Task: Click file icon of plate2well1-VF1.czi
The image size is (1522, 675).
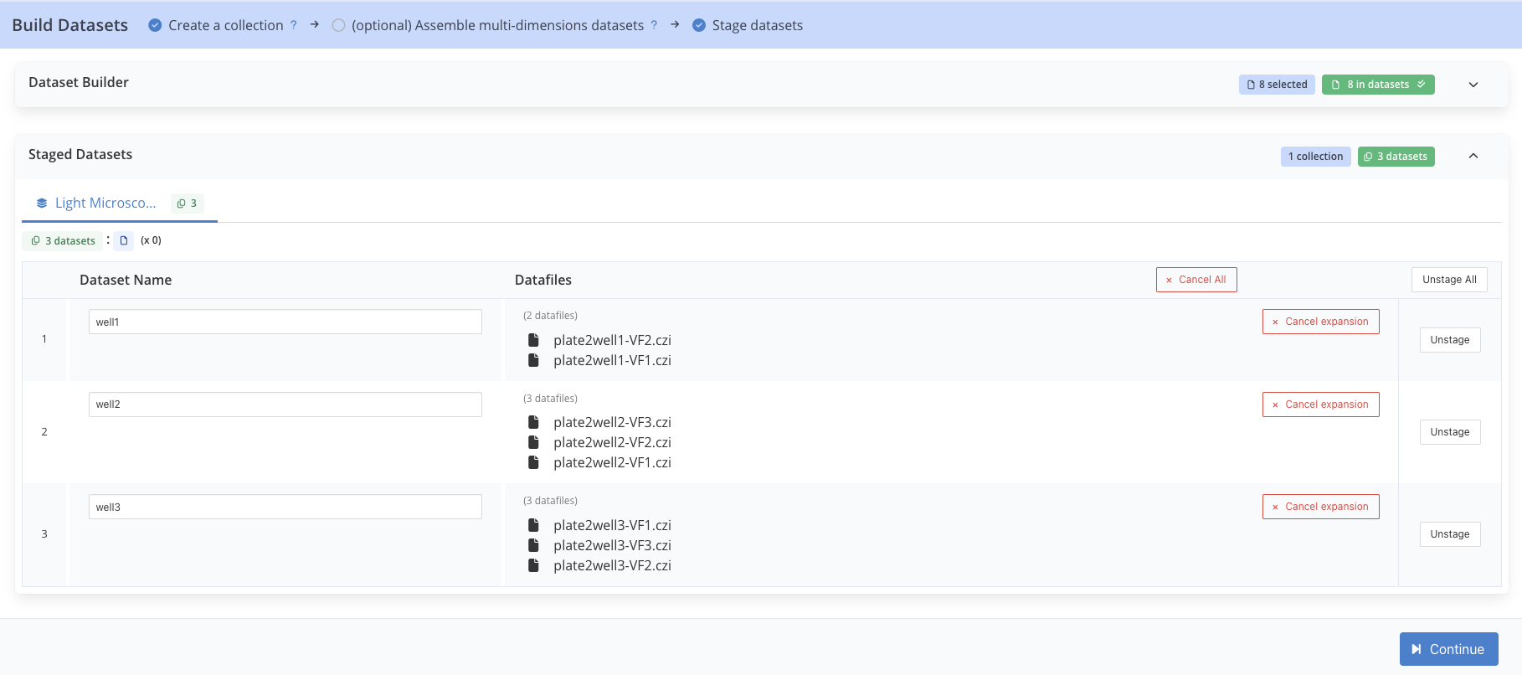Action: (x=533, y=360)
